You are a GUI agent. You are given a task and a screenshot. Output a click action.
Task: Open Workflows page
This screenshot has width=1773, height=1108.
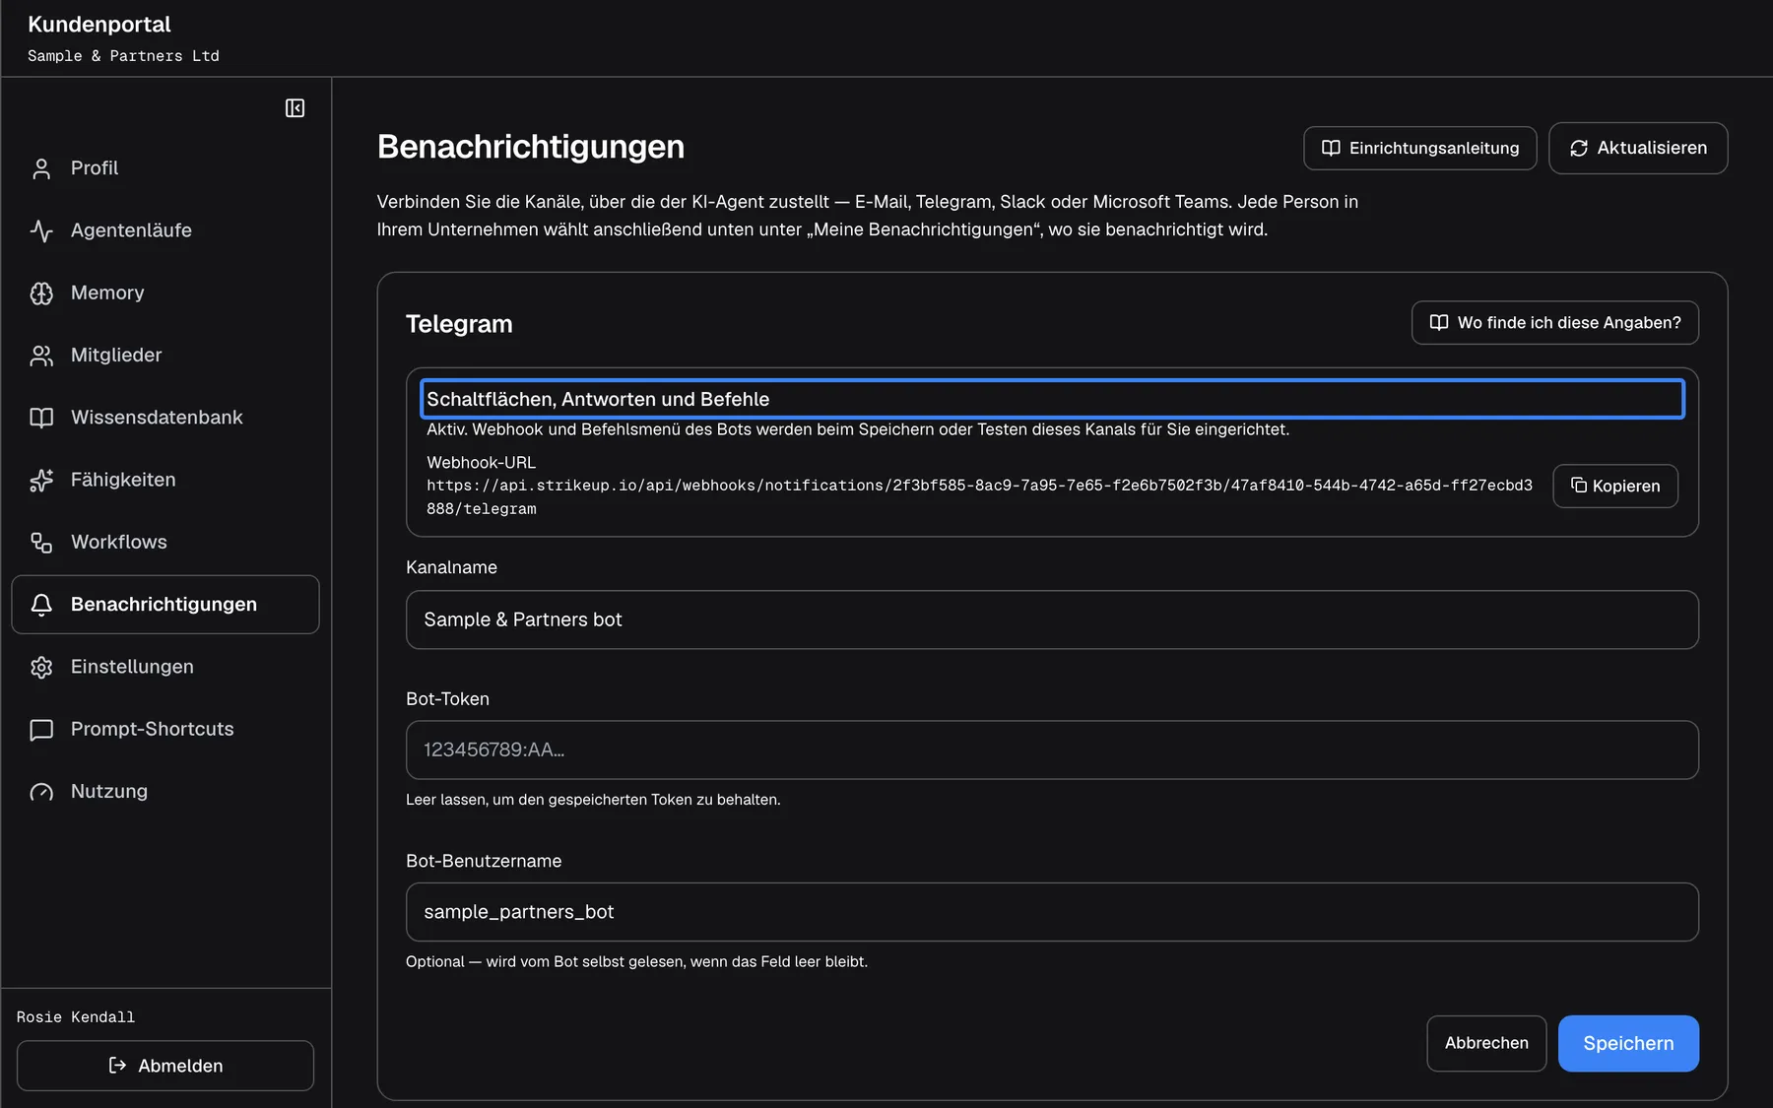165,543
